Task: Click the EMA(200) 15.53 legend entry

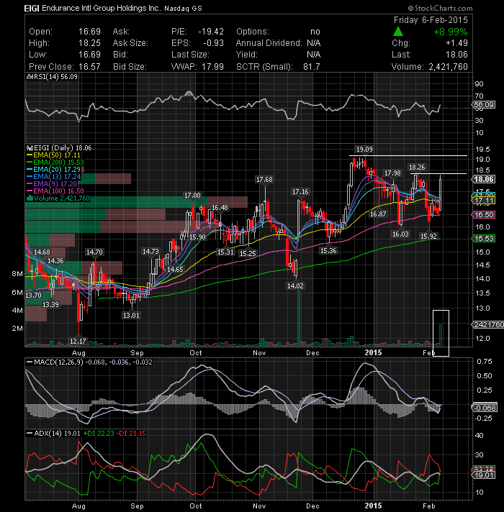Action: point(55,163)
